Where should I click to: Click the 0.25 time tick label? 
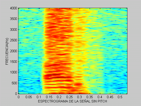point(69,97)
